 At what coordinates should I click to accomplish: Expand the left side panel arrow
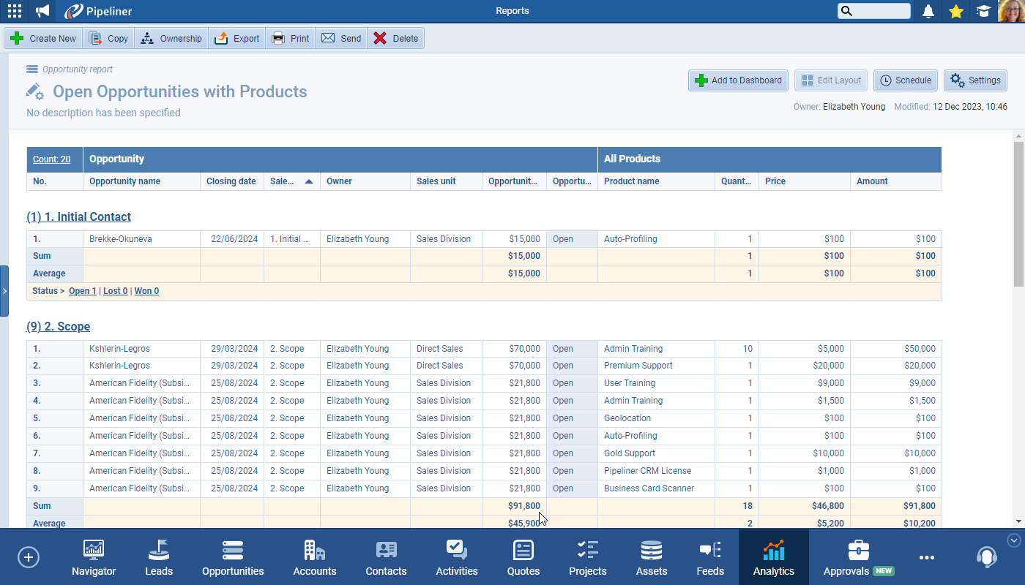point(4,290)
